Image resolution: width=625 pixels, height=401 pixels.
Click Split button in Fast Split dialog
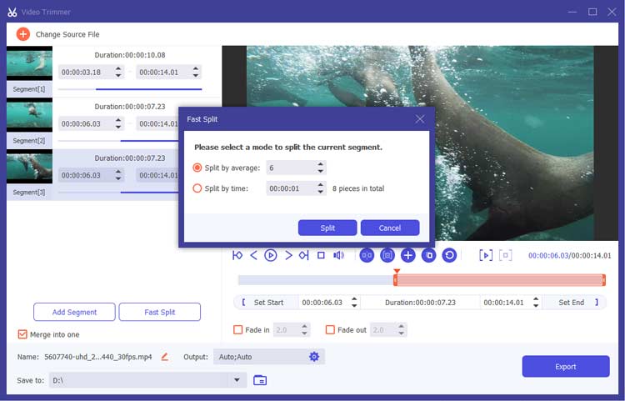[x=327, y=228]
